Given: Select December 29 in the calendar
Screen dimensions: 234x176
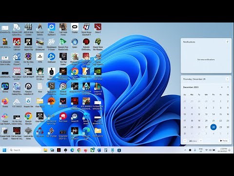Looking at the screenshot, I should click(220, 127).
